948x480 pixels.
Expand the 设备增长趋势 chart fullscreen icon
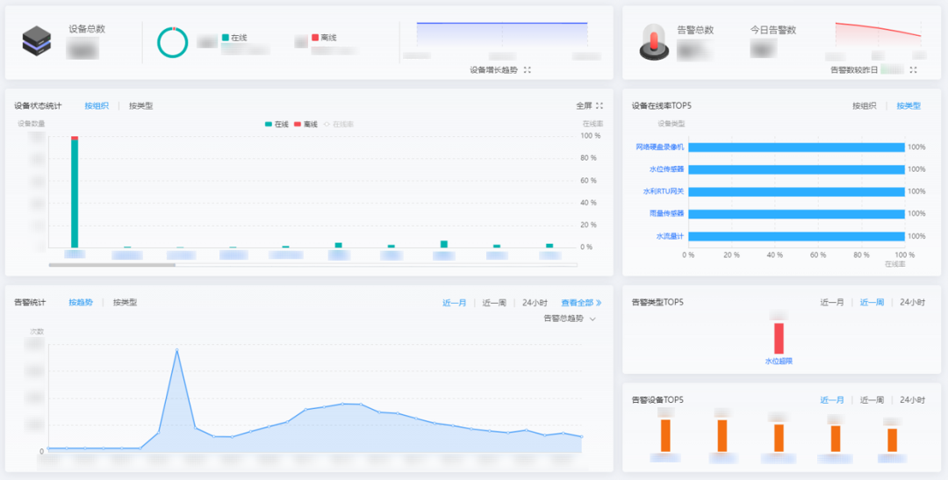[528, 69]
